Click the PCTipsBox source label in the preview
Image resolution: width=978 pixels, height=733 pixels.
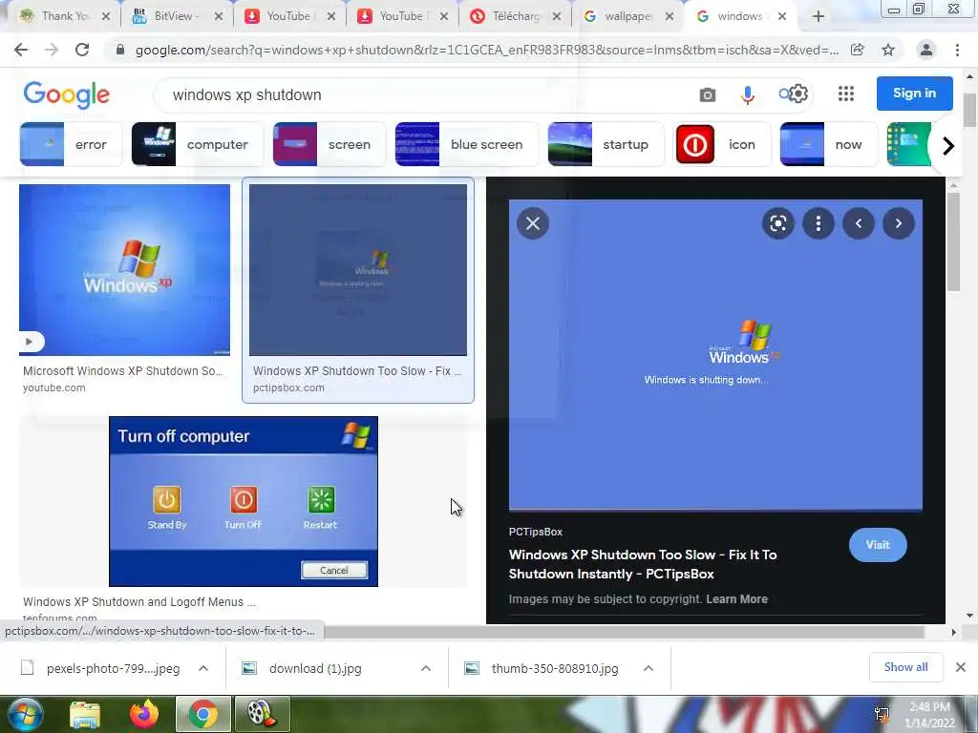click(x=536, y=532)
